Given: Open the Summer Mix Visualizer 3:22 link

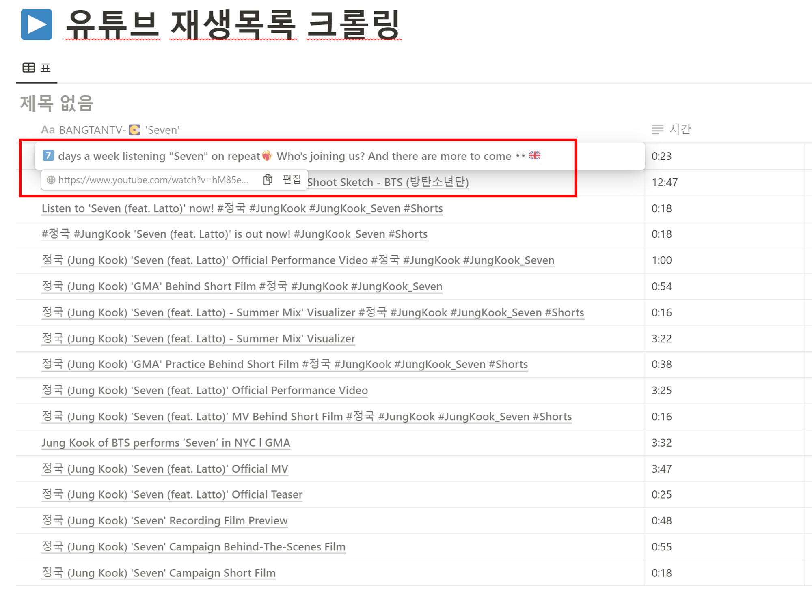Looking at the screenshot, I should tap(199, 339).
